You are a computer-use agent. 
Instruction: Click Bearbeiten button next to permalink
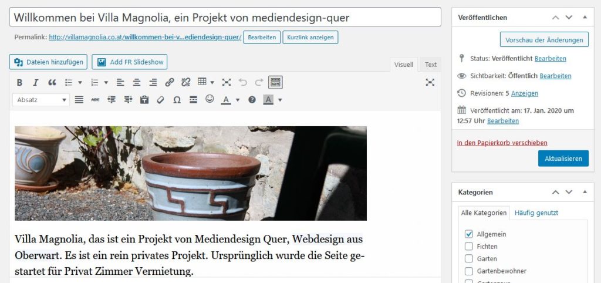tap(262, 38)
